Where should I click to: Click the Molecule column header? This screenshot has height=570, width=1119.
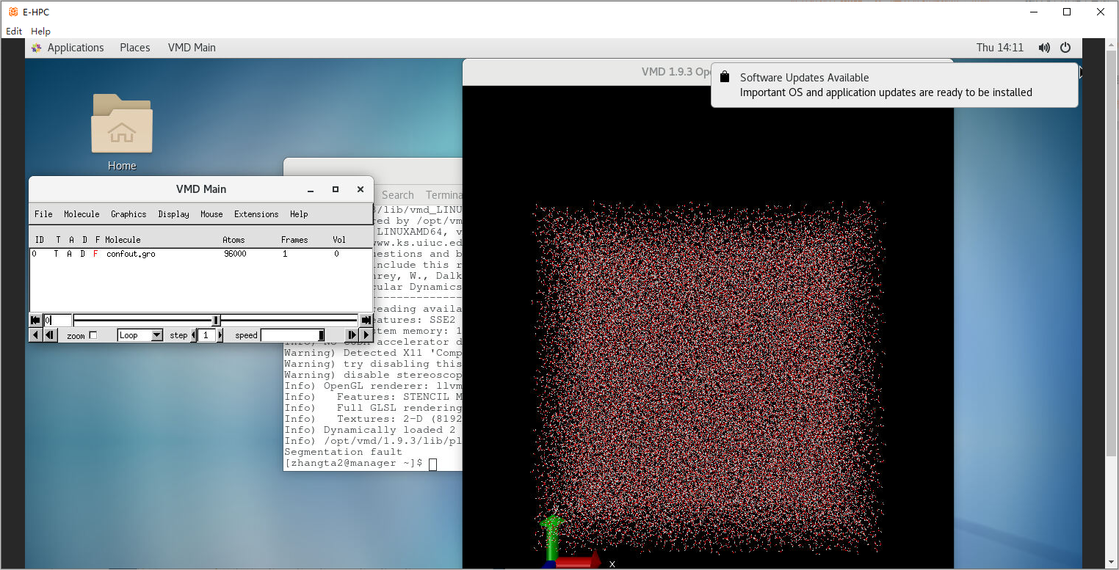(123, 240)
